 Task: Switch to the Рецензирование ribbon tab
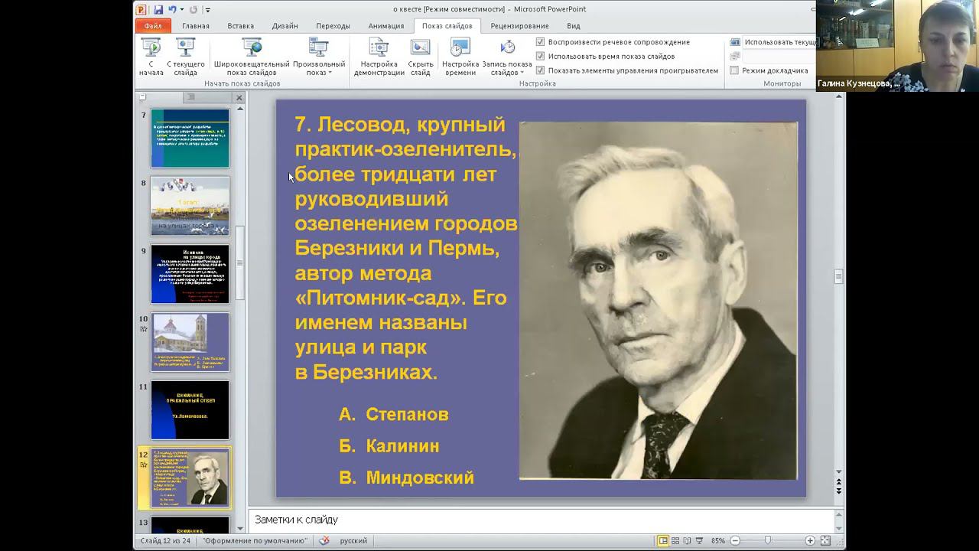pos(520,26)
